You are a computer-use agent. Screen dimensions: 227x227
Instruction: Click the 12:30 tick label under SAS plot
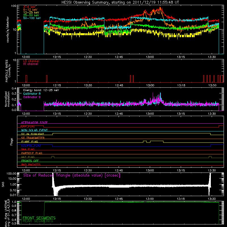click(x=88, y=199)
